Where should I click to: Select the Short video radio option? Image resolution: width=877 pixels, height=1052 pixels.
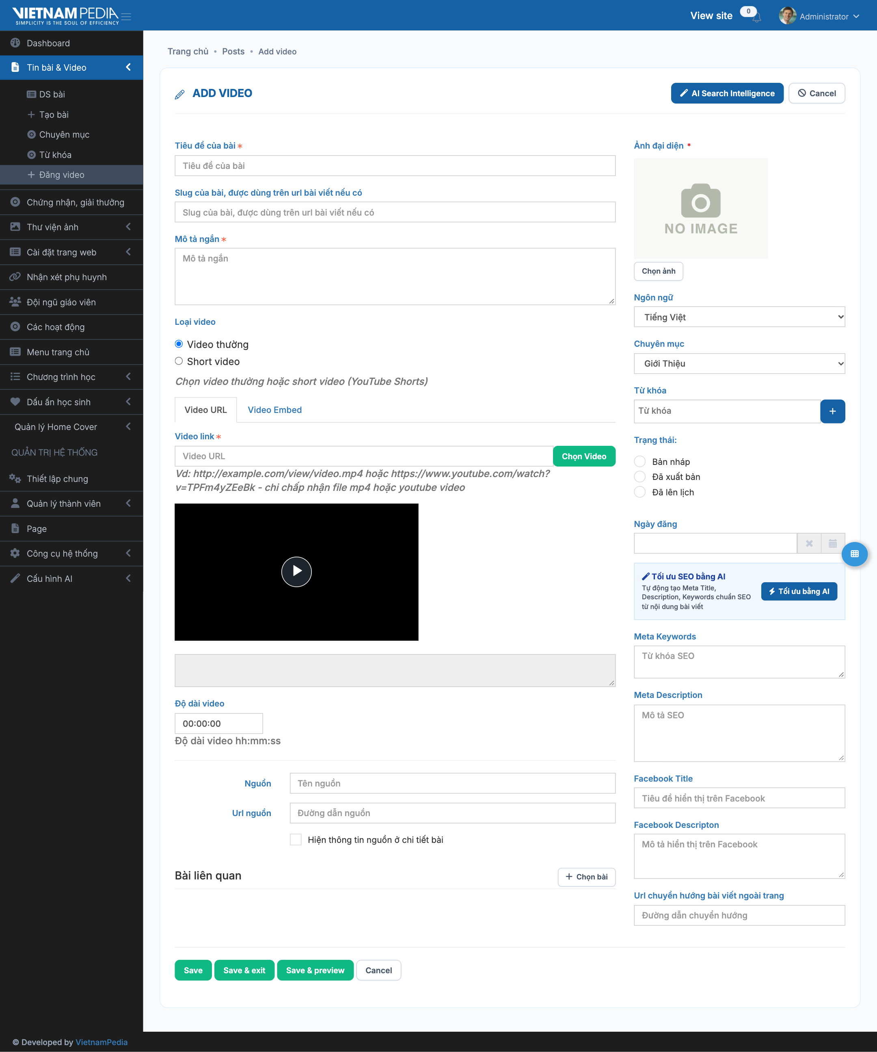click(x=179, y=361)
